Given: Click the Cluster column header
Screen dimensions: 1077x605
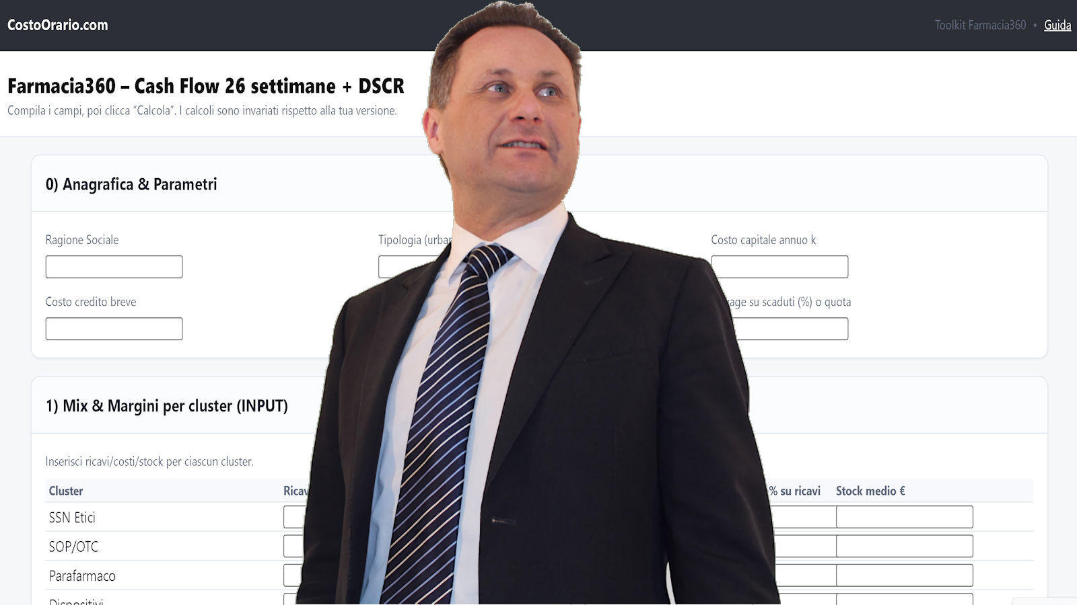Looking at the screenshot, I should 66,491.
